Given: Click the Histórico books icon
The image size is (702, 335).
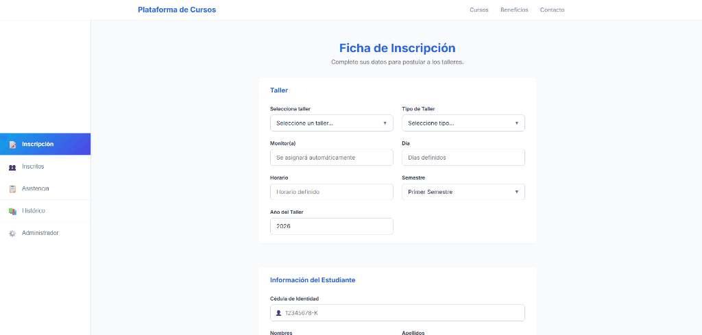Looking at the screenshot, I should point(12,211).
